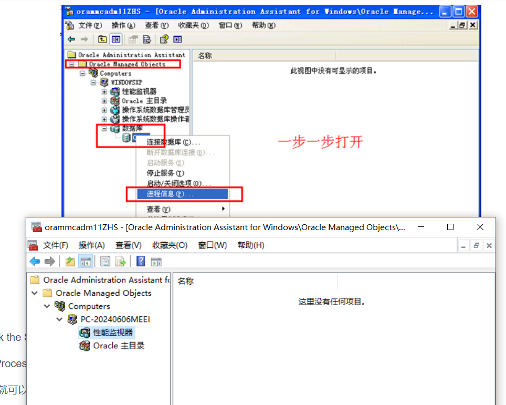
Task: Click Computers icon in lower window tree
Action: pyautogui.click(x=60, y=306)
